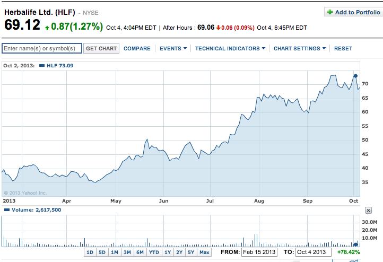Viewport: 383px width, 262px height.
Task: Click the green plus Add to Portfolio icon
Action: pos(330,12)
